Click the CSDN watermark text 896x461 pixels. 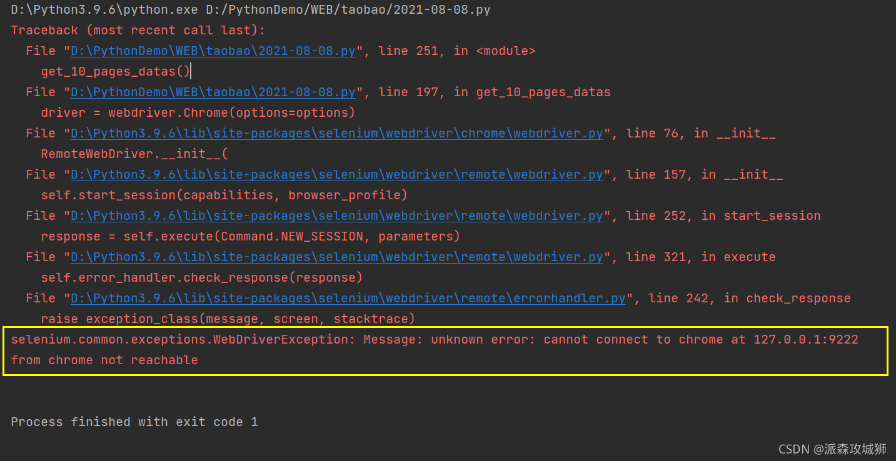[832, 449]
